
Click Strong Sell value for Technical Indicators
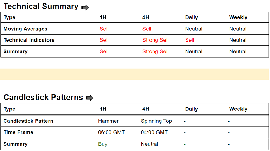click(155, 40)
